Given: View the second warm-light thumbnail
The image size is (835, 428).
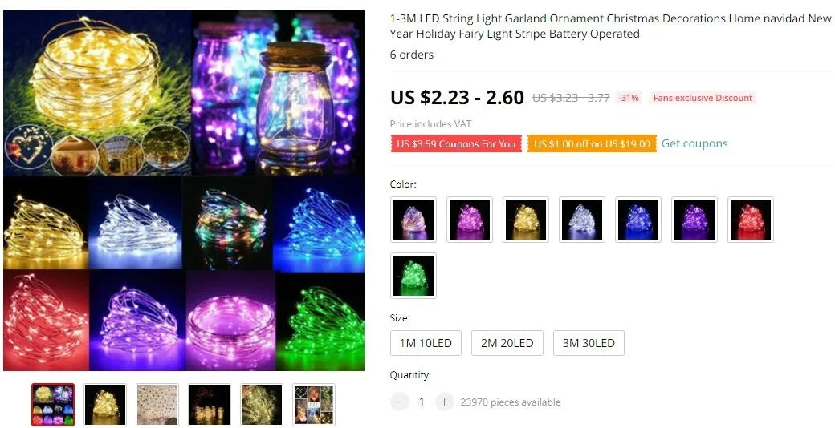Looking at the screenshot, I should pos(105,405).
